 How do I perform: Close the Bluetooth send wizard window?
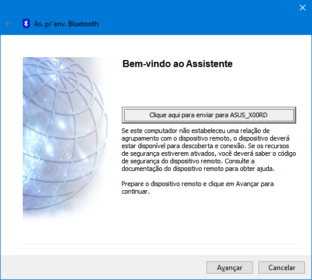click(x=303, y=8)
